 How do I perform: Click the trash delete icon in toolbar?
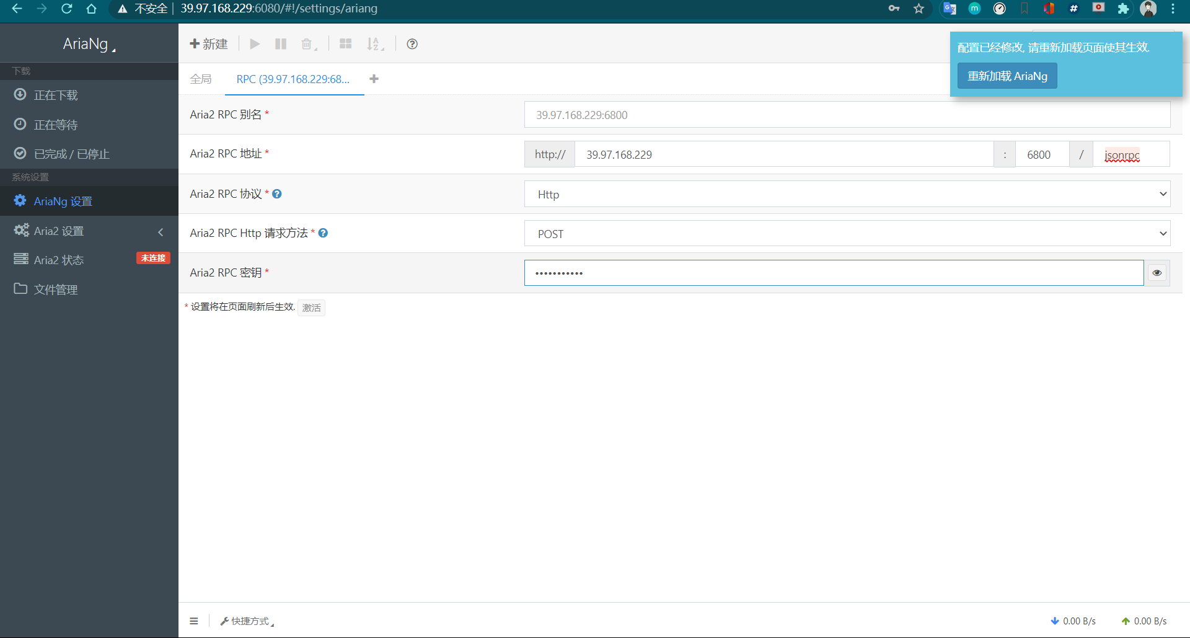(307, 44)
